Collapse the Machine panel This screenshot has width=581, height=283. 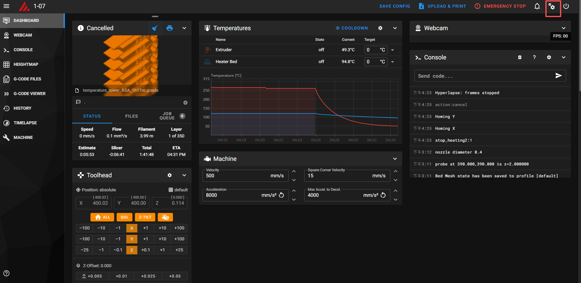coord(395,159)
